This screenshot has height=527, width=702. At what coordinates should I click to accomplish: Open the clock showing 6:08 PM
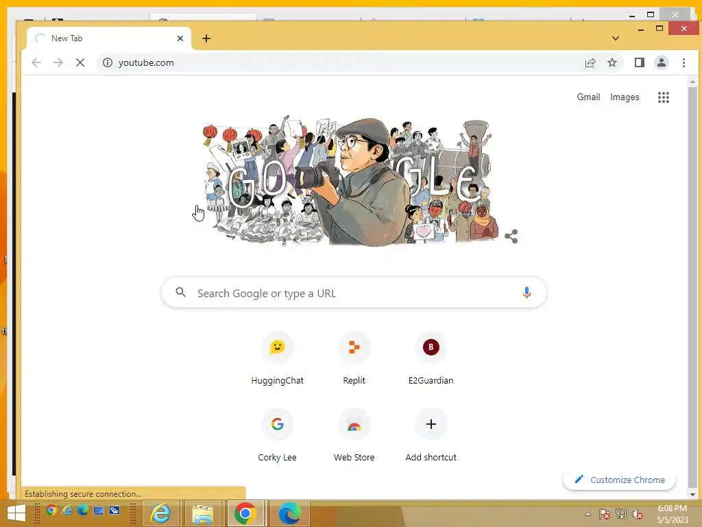tap(673, 514)
